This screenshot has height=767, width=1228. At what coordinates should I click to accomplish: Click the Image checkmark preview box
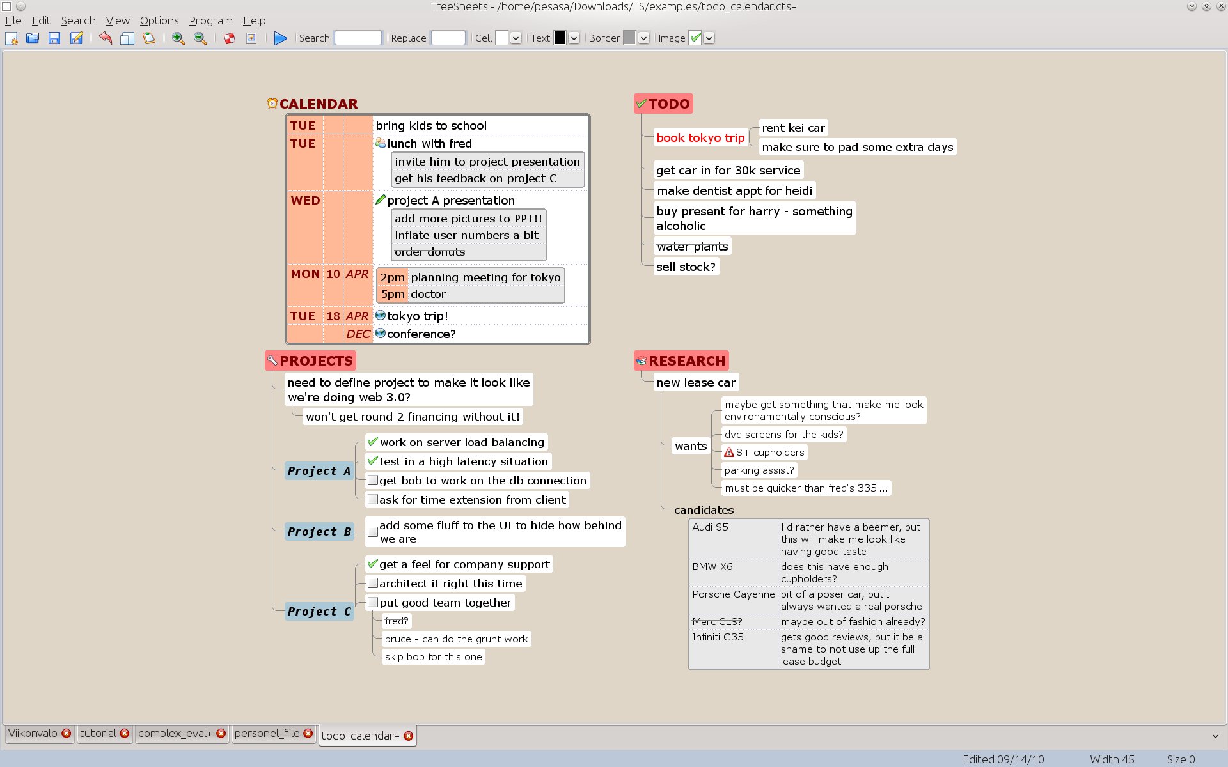[x=695, y=38]
